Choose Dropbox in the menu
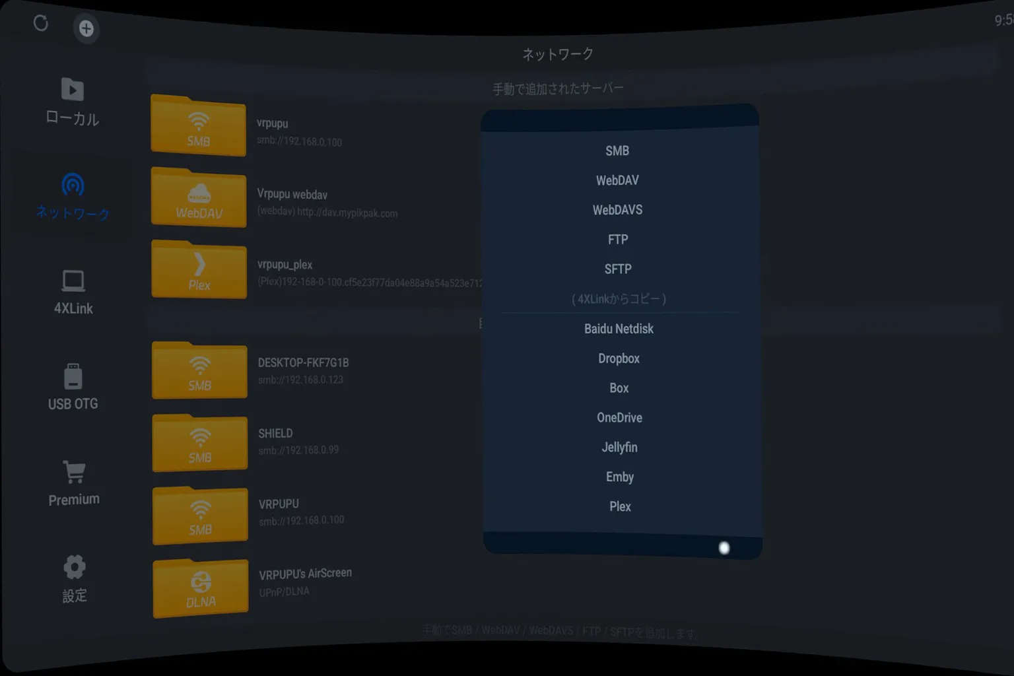This screenshot has width=1014, height=676. pos(619,358)
